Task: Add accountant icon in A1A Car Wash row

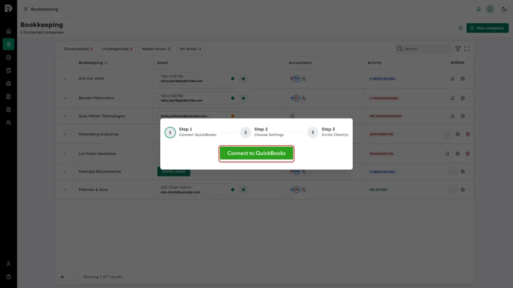Action: tap(304, 78)
